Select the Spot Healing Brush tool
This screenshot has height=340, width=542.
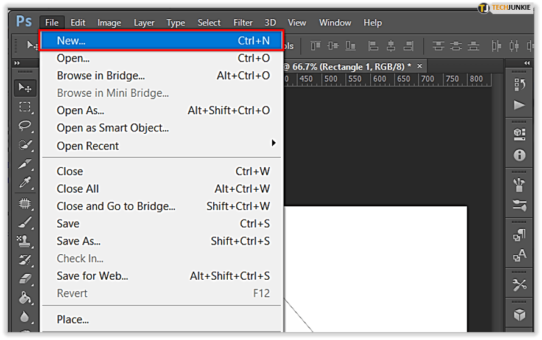[x=25, y=203]
